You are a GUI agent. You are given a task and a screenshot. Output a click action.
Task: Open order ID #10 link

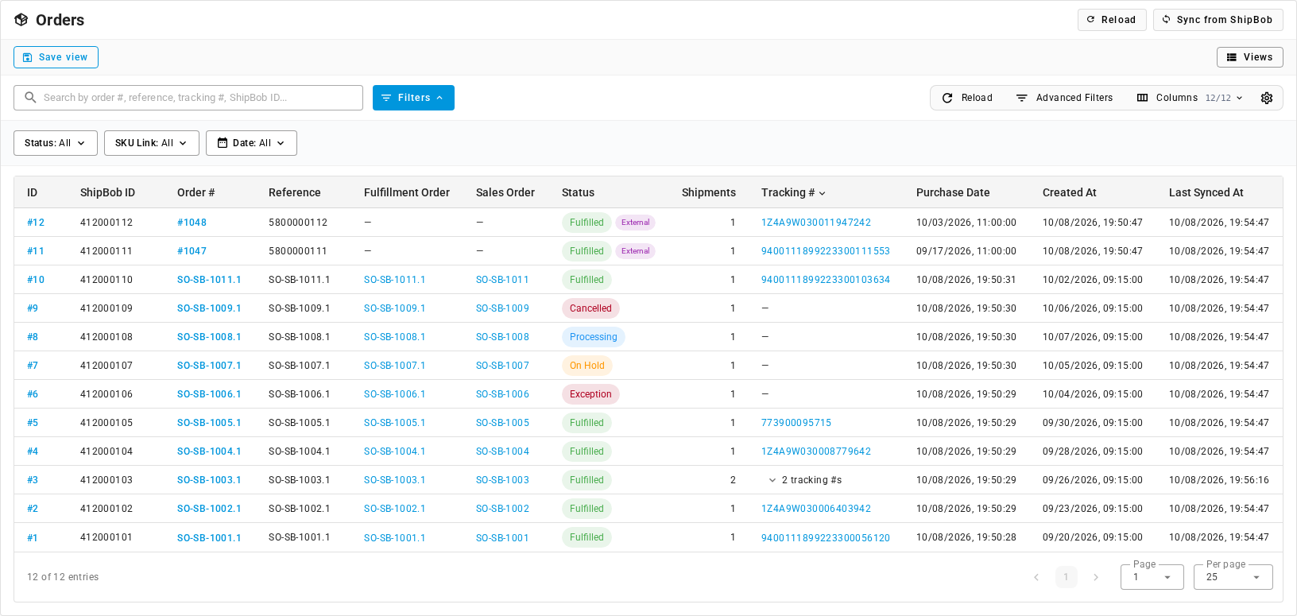pos(36,280)
